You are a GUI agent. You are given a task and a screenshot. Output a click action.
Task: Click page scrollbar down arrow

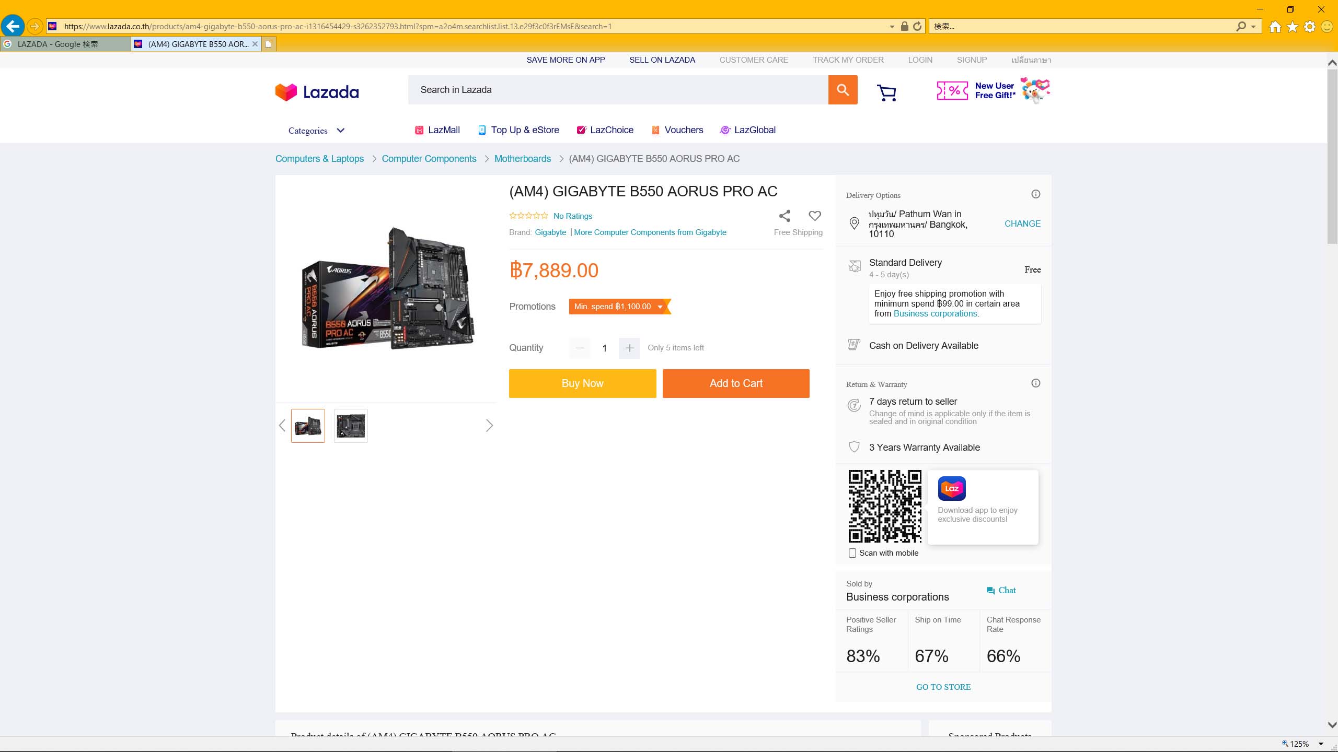point(1332,725)
